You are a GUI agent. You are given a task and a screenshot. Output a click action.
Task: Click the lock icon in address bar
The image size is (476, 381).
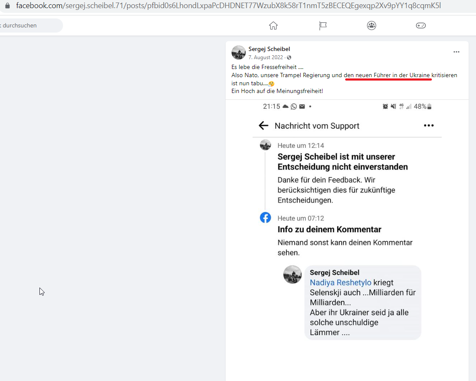tap(7, 6)
